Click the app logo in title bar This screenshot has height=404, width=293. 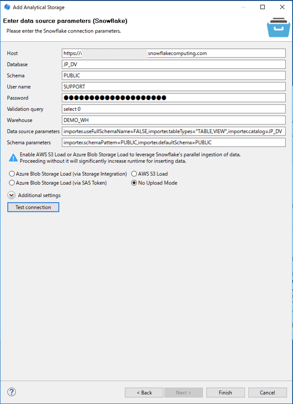(x=6, y=7)
